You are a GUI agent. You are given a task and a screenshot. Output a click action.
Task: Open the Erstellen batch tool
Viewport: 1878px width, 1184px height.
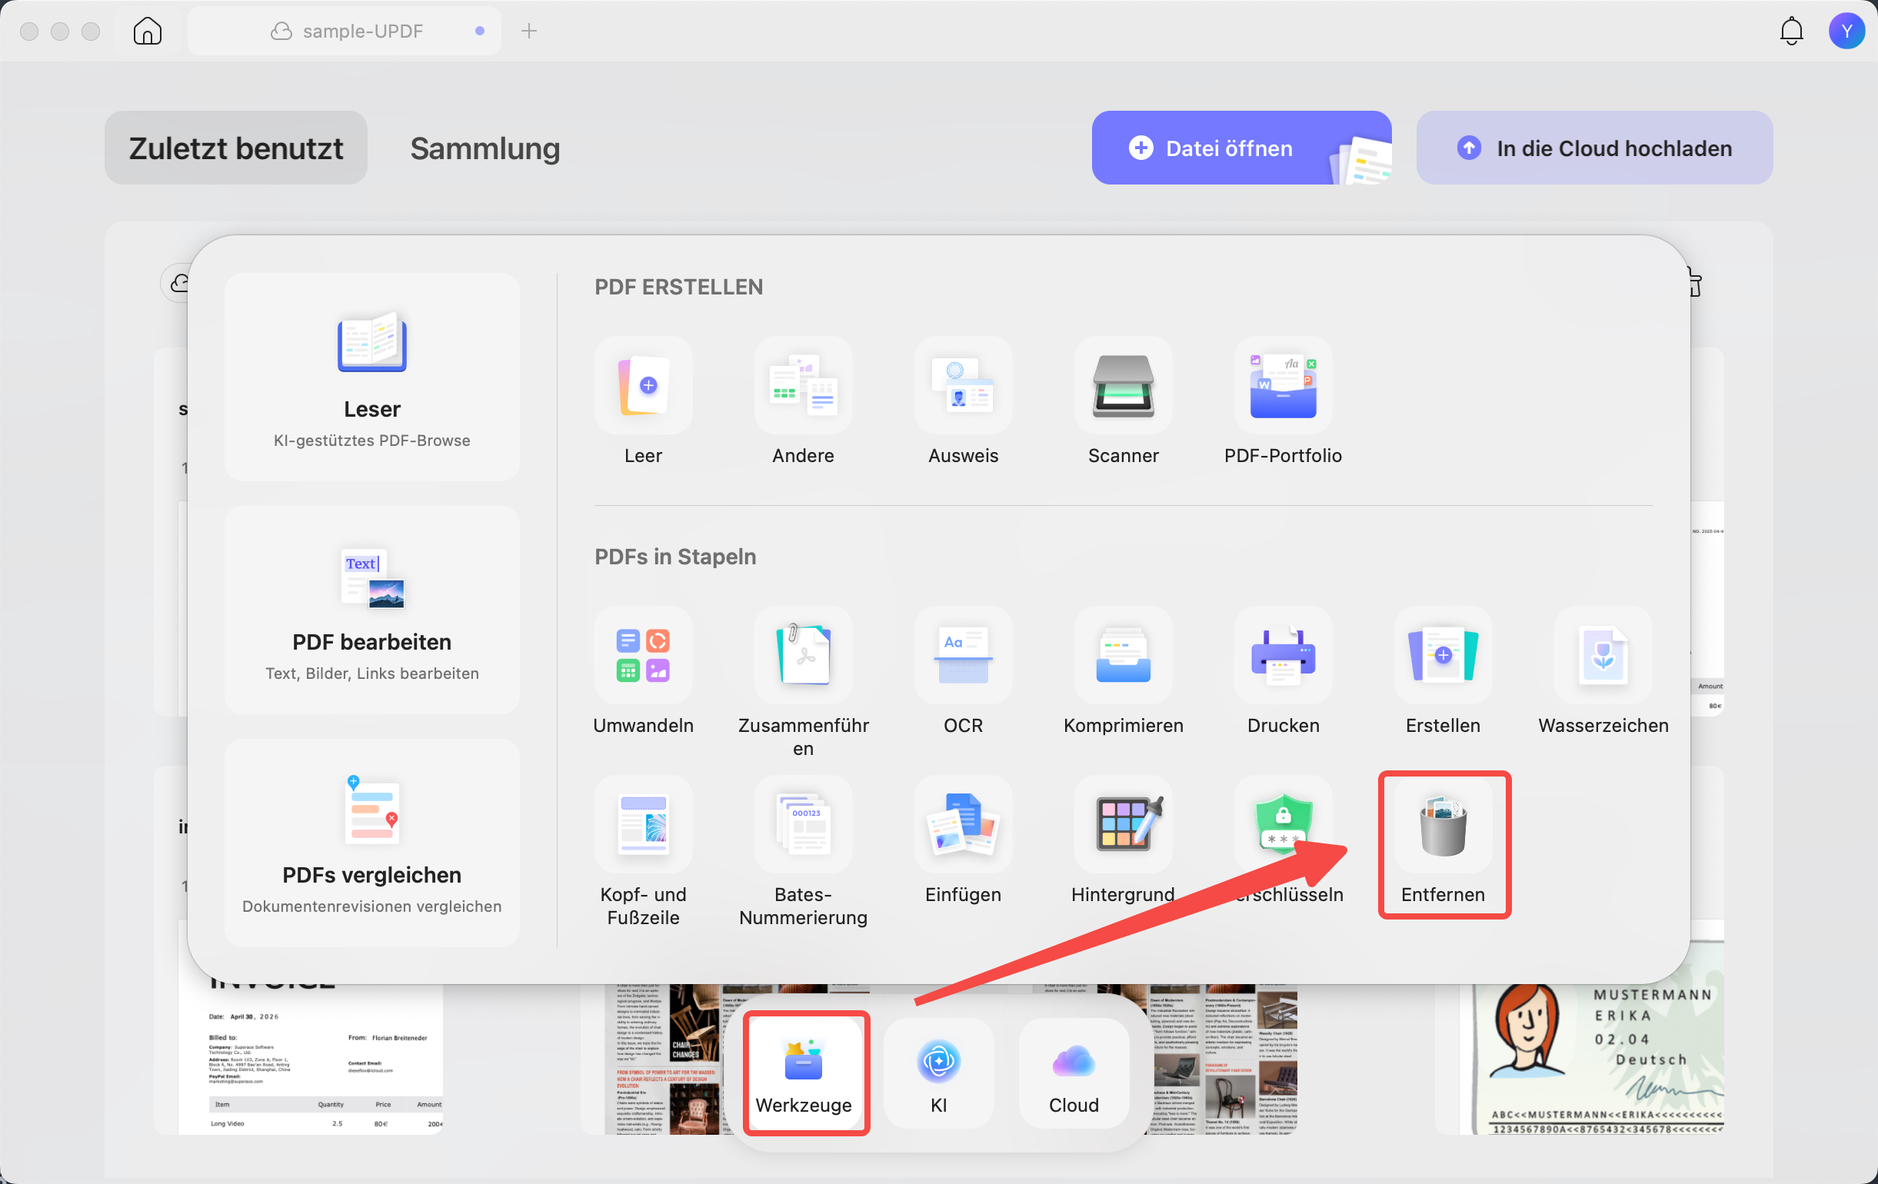(1443, 656)
